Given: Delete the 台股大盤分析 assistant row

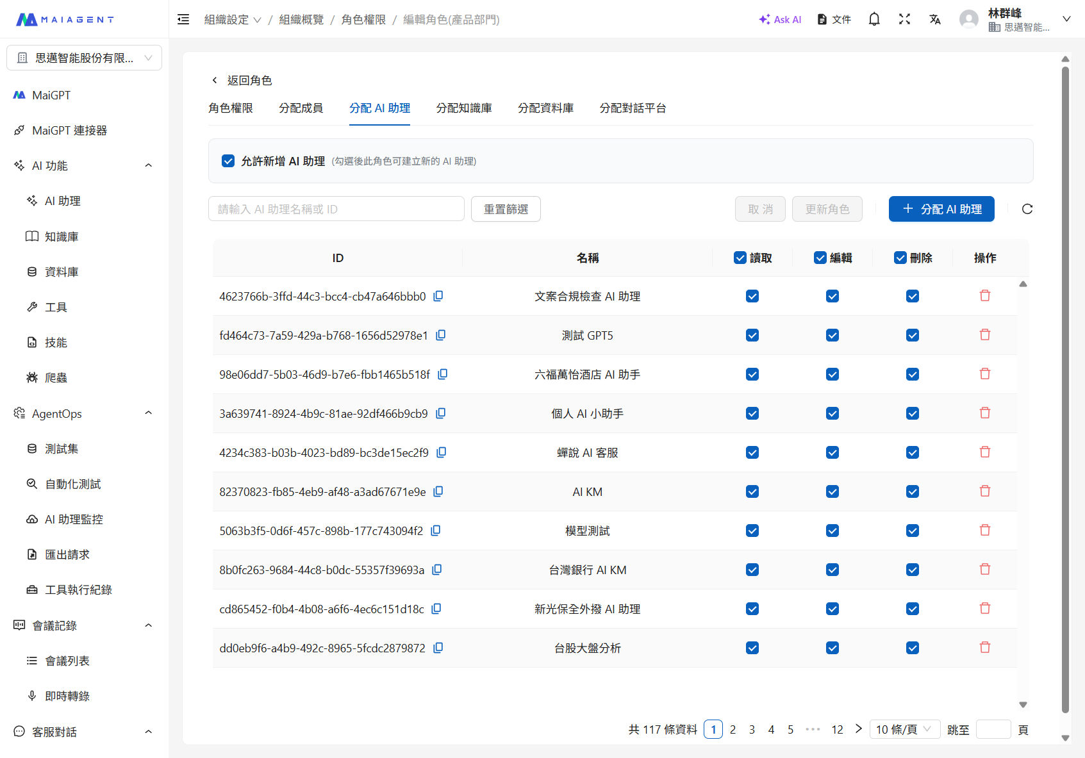Looking at the screenshot, I should [985, 647].
